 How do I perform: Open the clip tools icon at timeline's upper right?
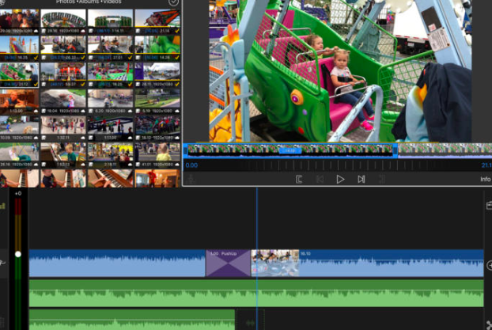(x=489, y=205)
